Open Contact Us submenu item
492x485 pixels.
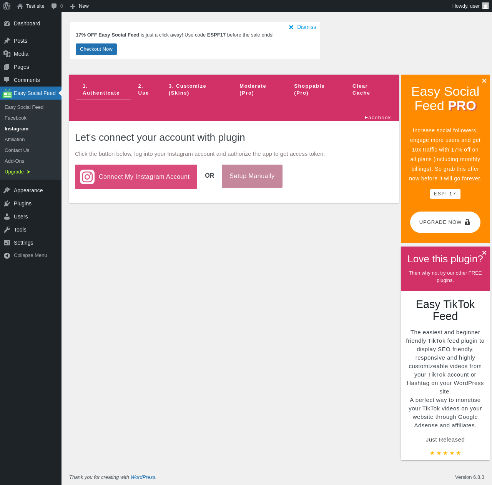tap(31, 150)
